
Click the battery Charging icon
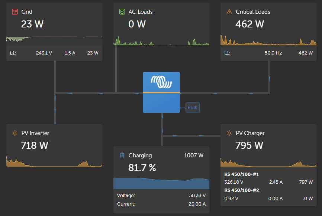122,156
